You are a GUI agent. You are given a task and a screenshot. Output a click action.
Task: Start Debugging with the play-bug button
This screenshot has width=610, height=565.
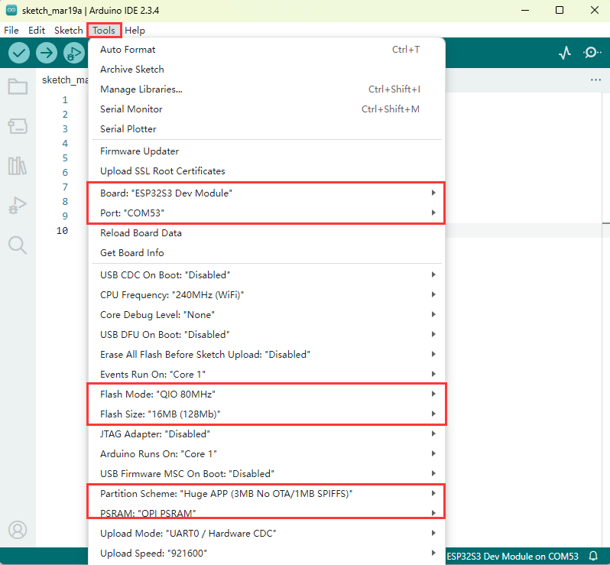[74, 53]
